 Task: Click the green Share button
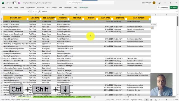(x=173, y=7)
